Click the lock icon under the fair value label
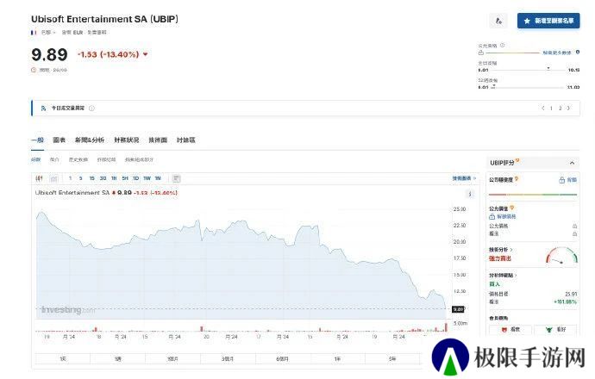The image size is (595, 379). coord(481,53)
